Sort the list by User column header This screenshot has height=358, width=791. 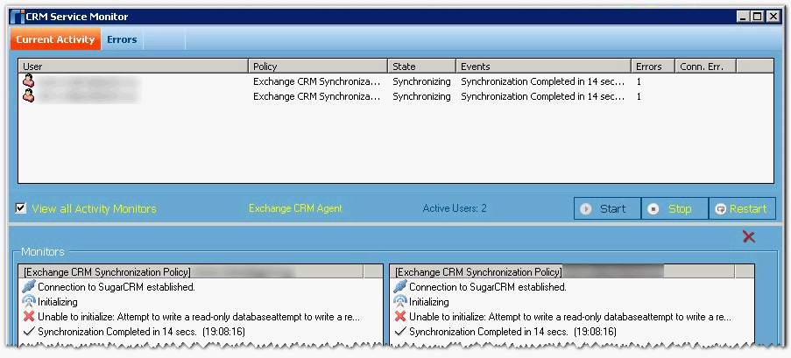(133, 67)
